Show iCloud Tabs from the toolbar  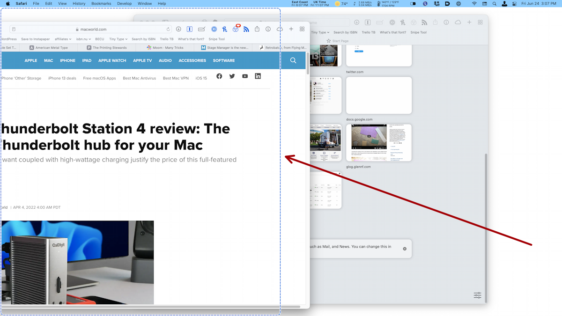coord(280,29)
